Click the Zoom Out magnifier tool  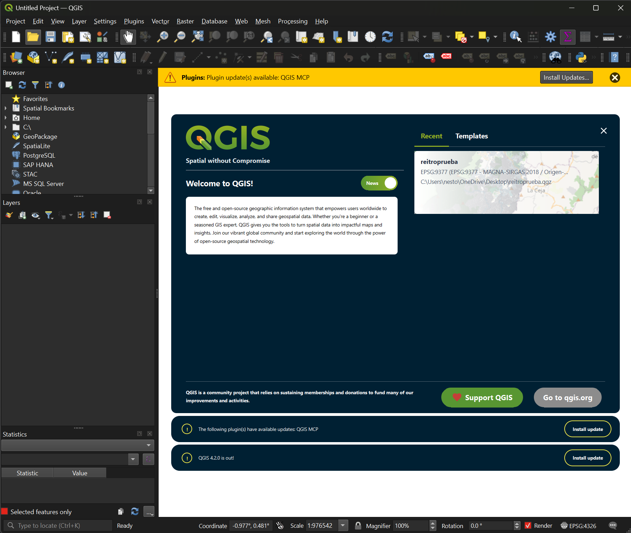tap(180, 37)
